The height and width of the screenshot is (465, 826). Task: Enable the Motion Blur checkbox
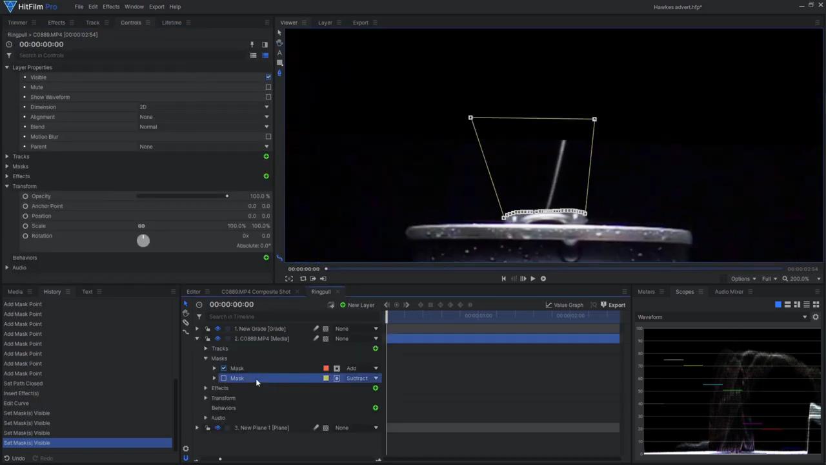point(268,137)
